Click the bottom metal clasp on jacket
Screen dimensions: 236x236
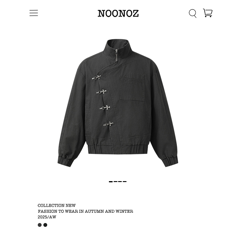(x=109, y=124)
